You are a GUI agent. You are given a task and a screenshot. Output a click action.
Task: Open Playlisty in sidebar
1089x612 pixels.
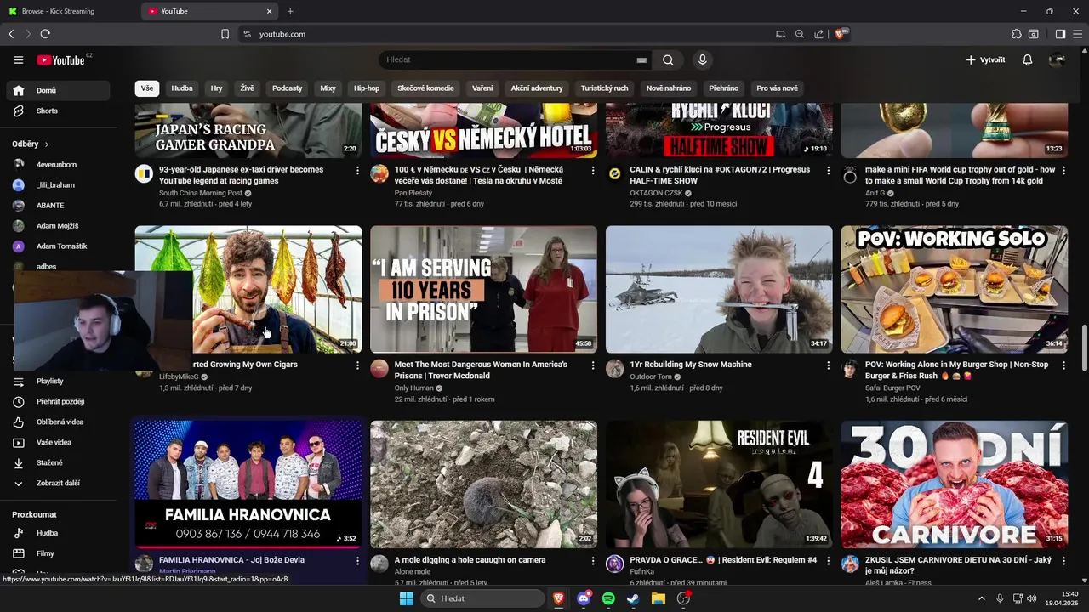59,382
